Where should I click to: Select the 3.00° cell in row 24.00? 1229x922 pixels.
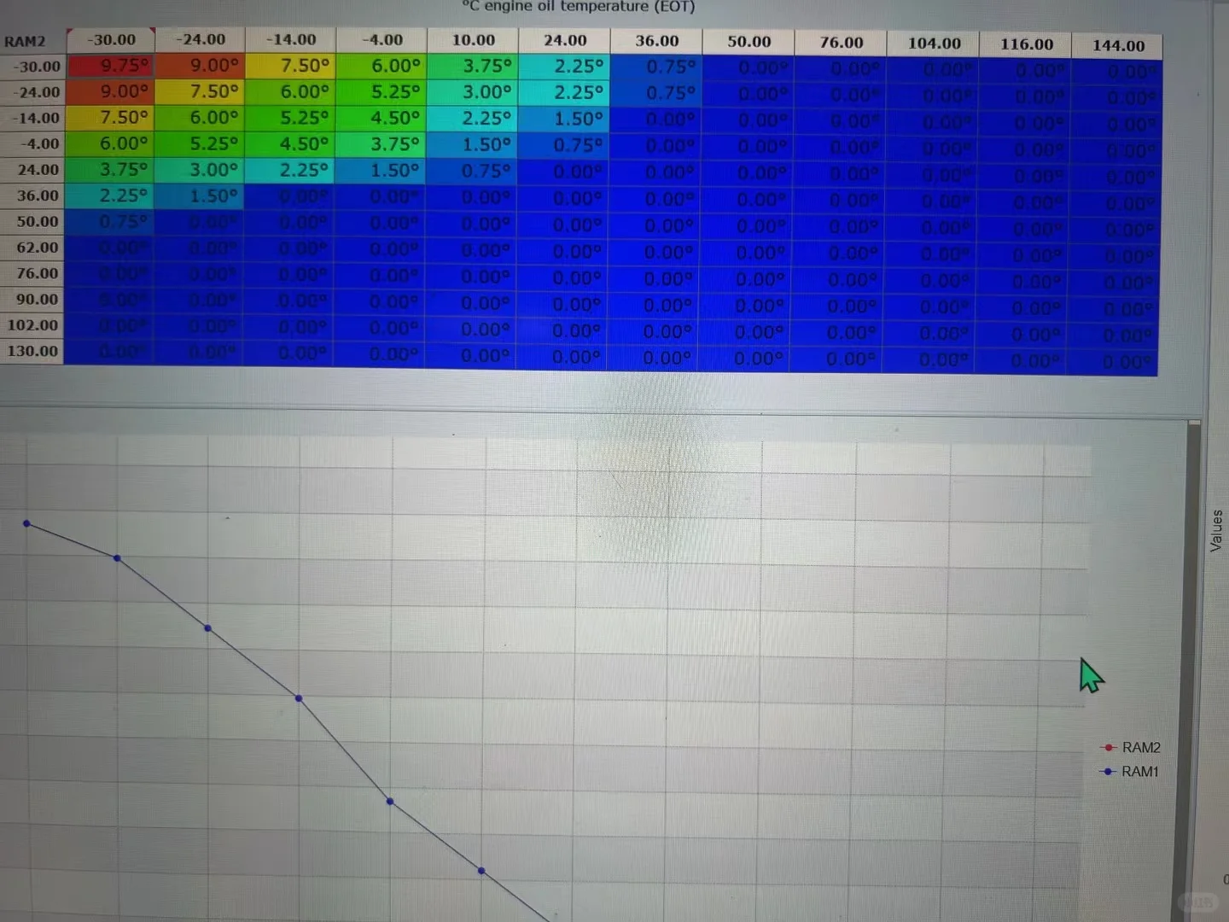click(199, 170)
